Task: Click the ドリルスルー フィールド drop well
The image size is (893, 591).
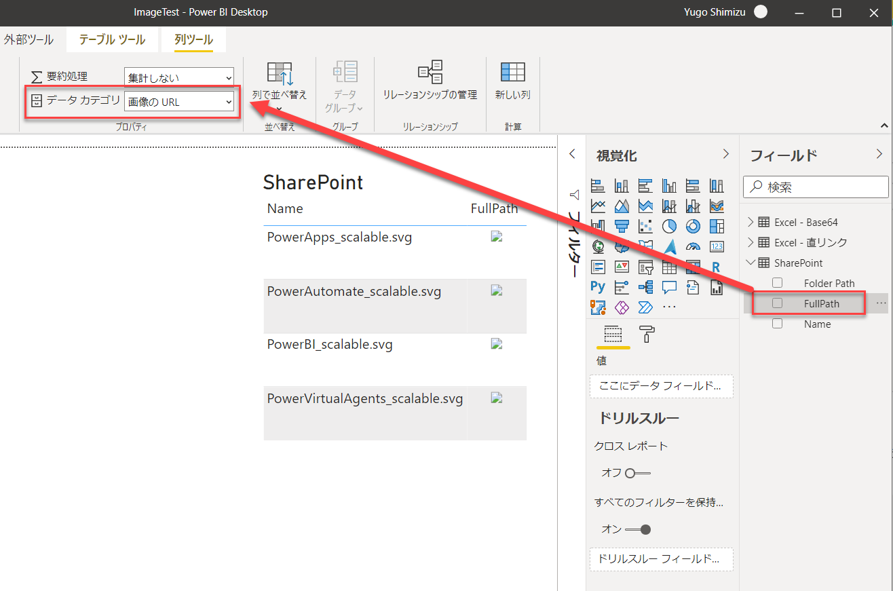Action: click(x=662, y=559)
